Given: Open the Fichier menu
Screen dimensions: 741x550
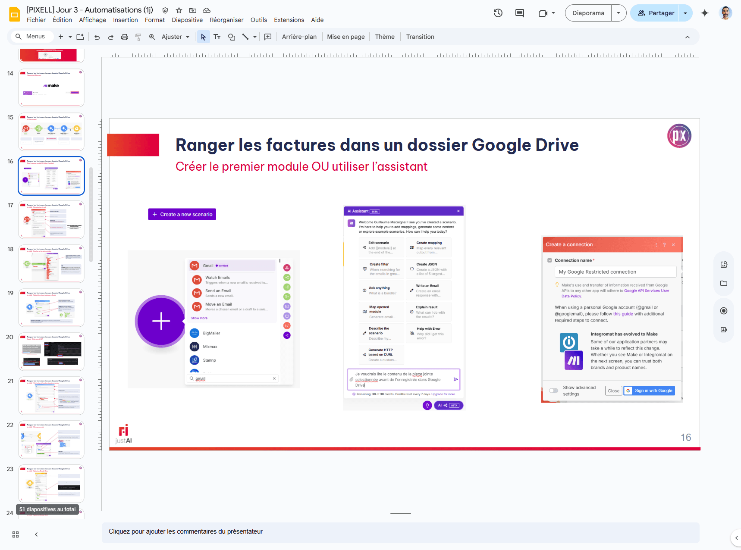Looking at the screenshot, I should [36, 20].
